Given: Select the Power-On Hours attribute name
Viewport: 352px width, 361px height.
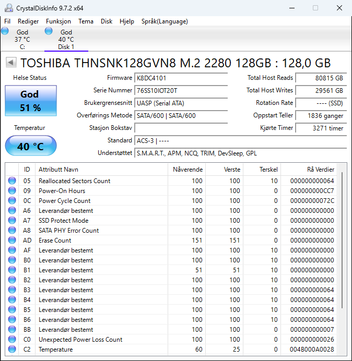Looking at the screenshot, I should point(62,191).
